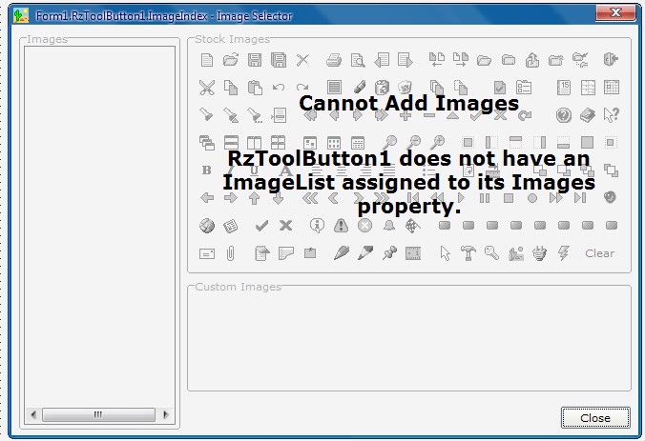Choose the Save All double-floppy icon

pos(279,60)
